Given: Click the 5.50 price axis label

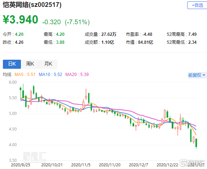Looking at the screenshot, I should pyautogui.click(x=13, y=98).
